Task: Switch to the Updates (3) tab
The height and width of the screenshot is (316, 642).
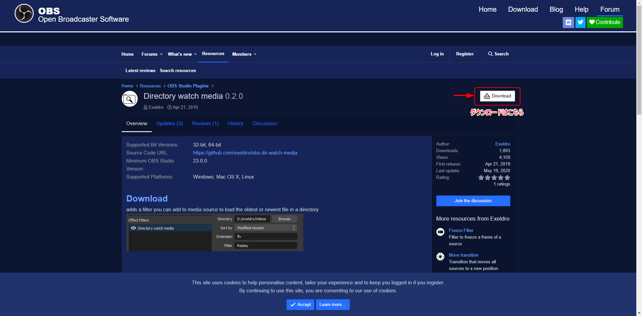Action: point(170,123)
